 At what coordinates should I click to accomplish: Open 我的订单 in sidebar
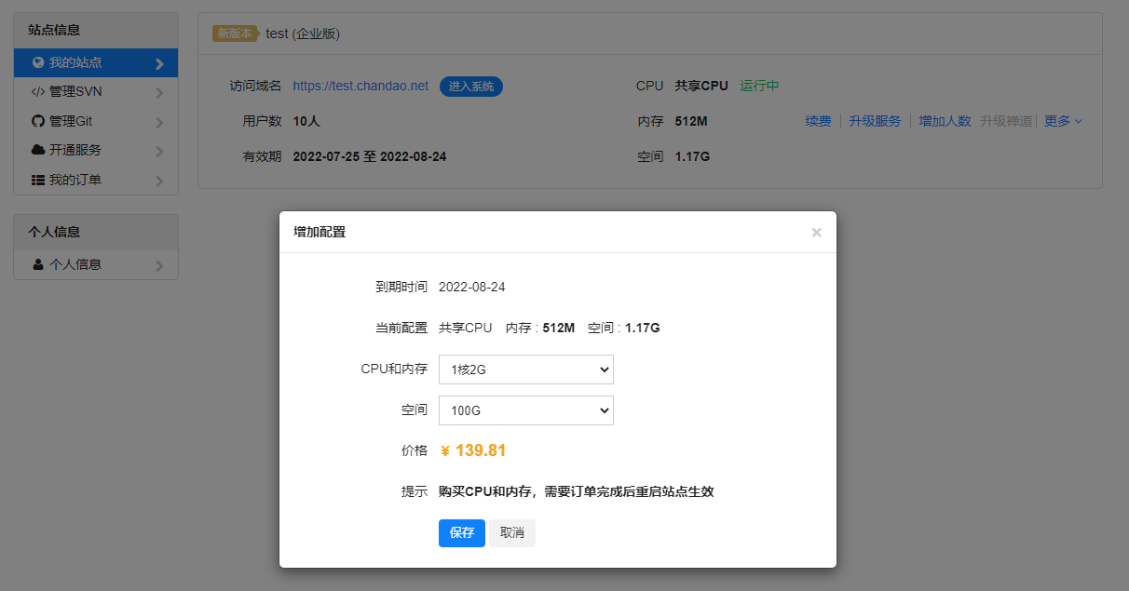pyautogui.click(x=75, y=180)
